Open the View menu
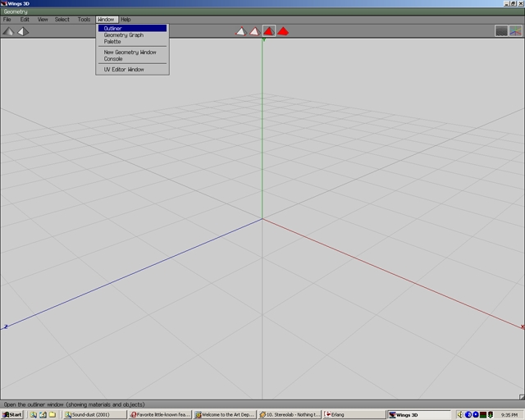This screenshot has width=525, height=420. coord(43,20)
